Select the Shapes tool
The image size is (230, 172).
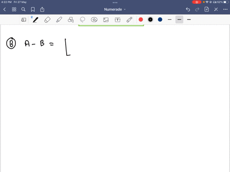coord(70,20)
